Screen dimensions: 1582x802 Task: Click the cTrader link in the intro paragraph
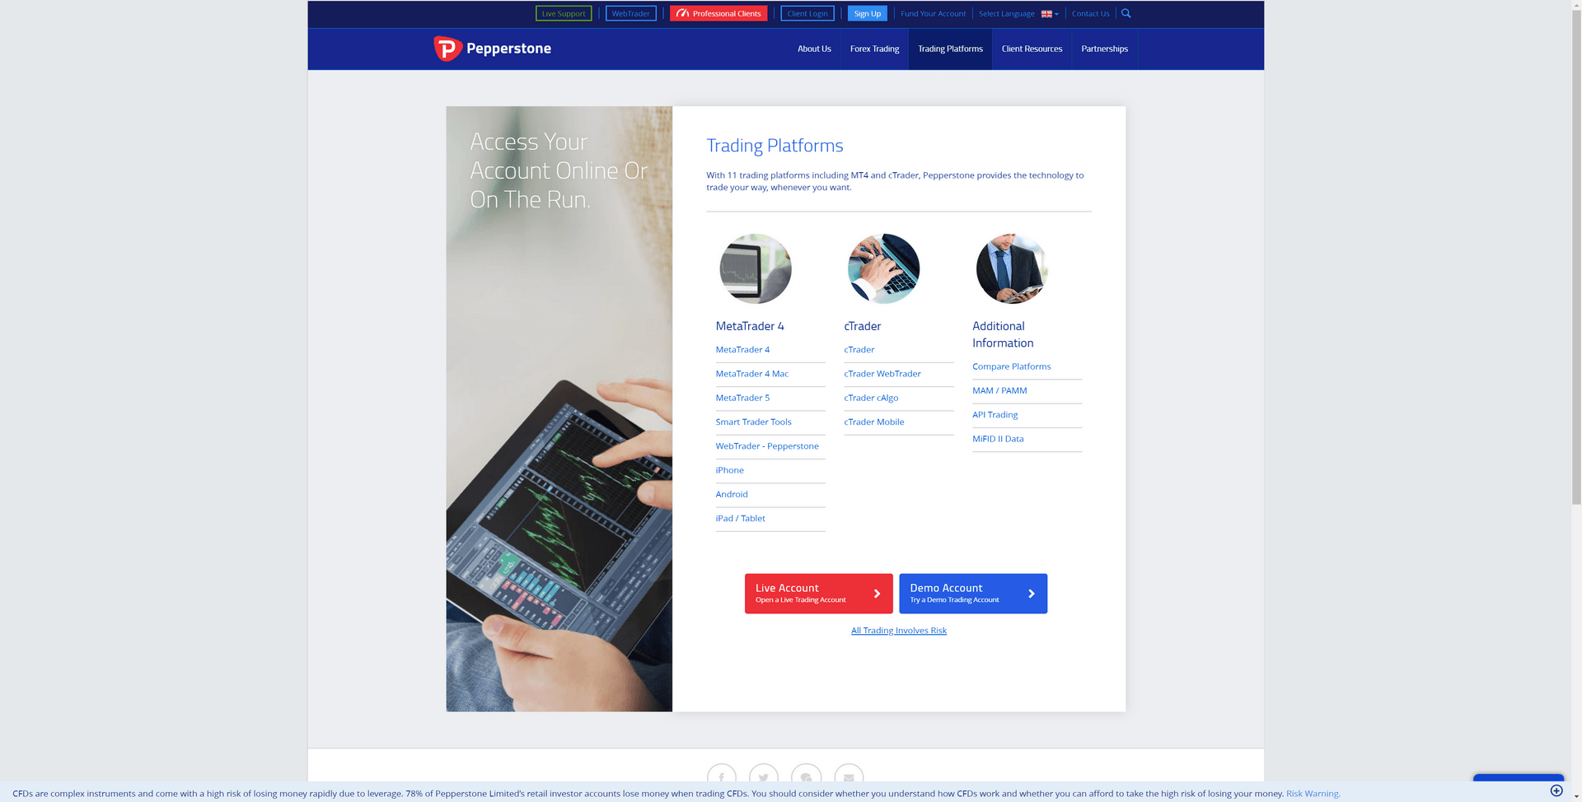pos(903,175)
